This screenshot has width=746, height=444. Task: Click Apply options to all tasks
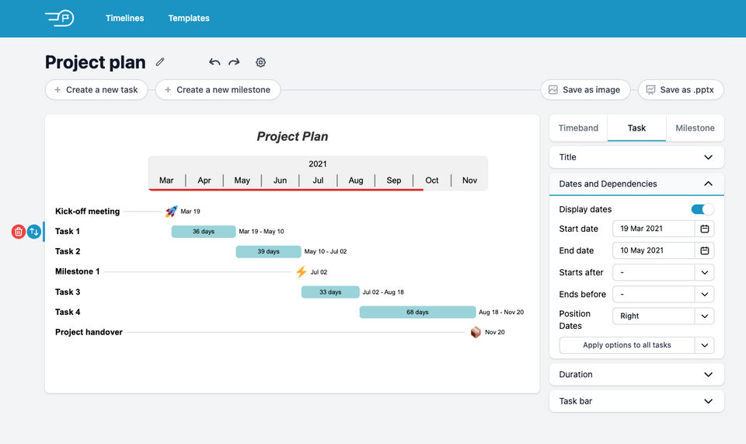coord(627,345)
